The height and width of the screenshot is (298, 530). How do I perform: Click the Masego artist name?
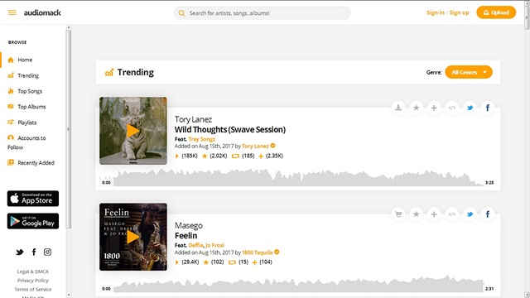tap(188, 225)
